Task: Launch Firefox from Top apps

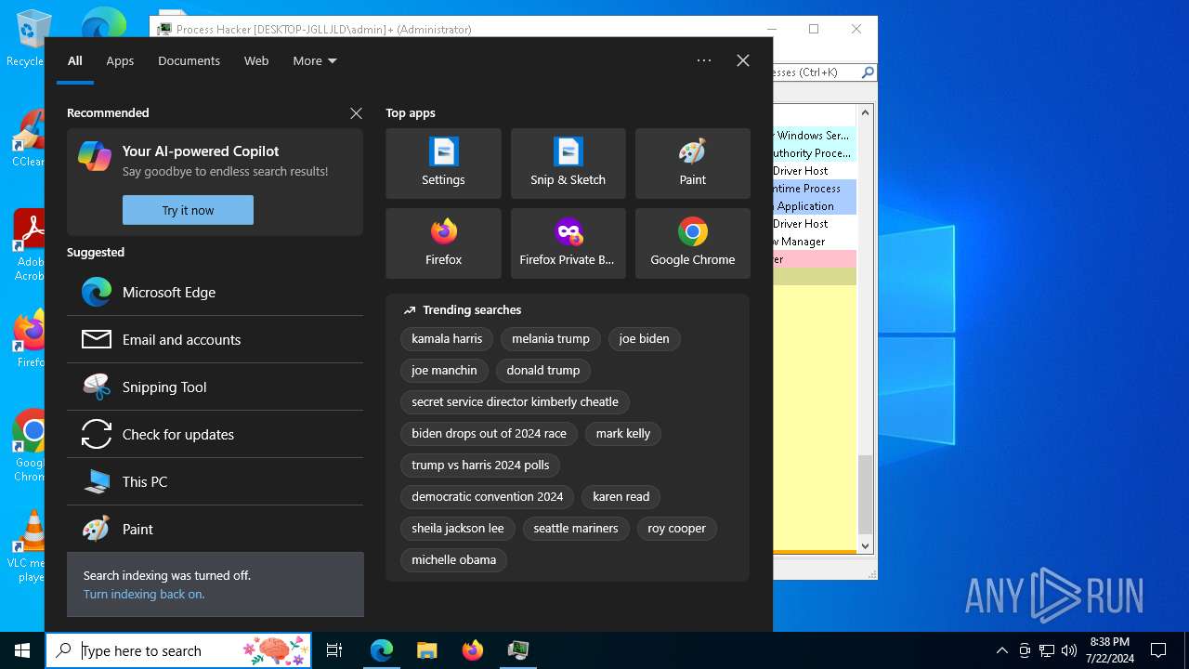Action: tap(443, 243)
